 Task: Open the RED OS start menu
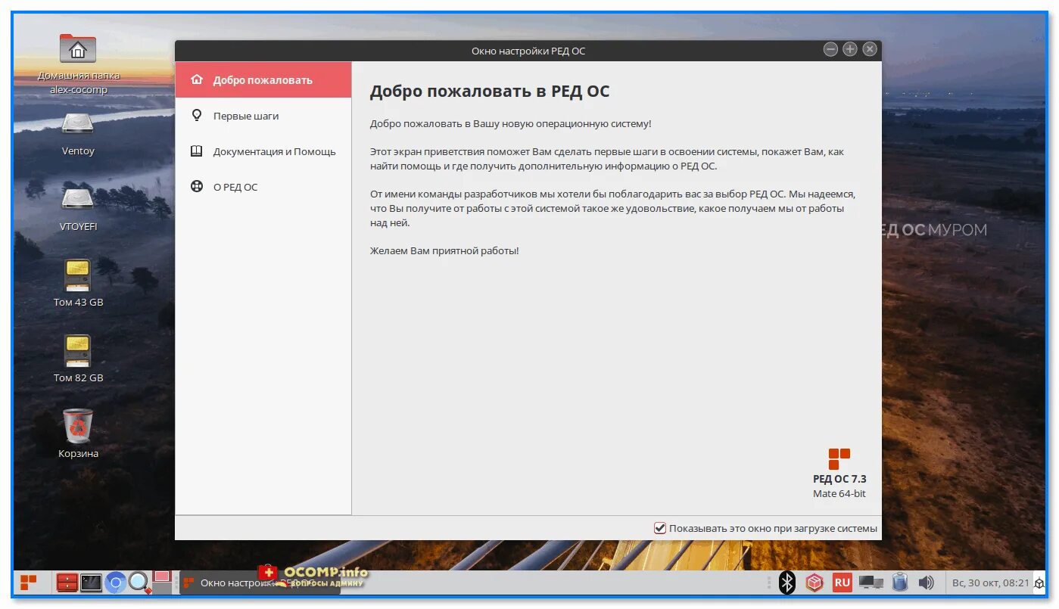coord(28,583)
